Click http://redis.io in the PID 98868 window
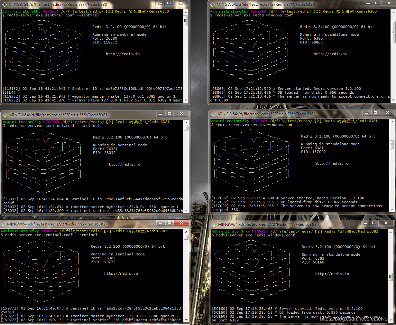396x325 pixels. (330, 54)
